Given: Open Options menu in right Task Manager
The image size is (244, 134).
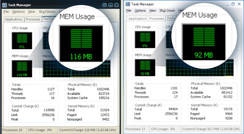Looking at the screenshot, I should [140, 11].
